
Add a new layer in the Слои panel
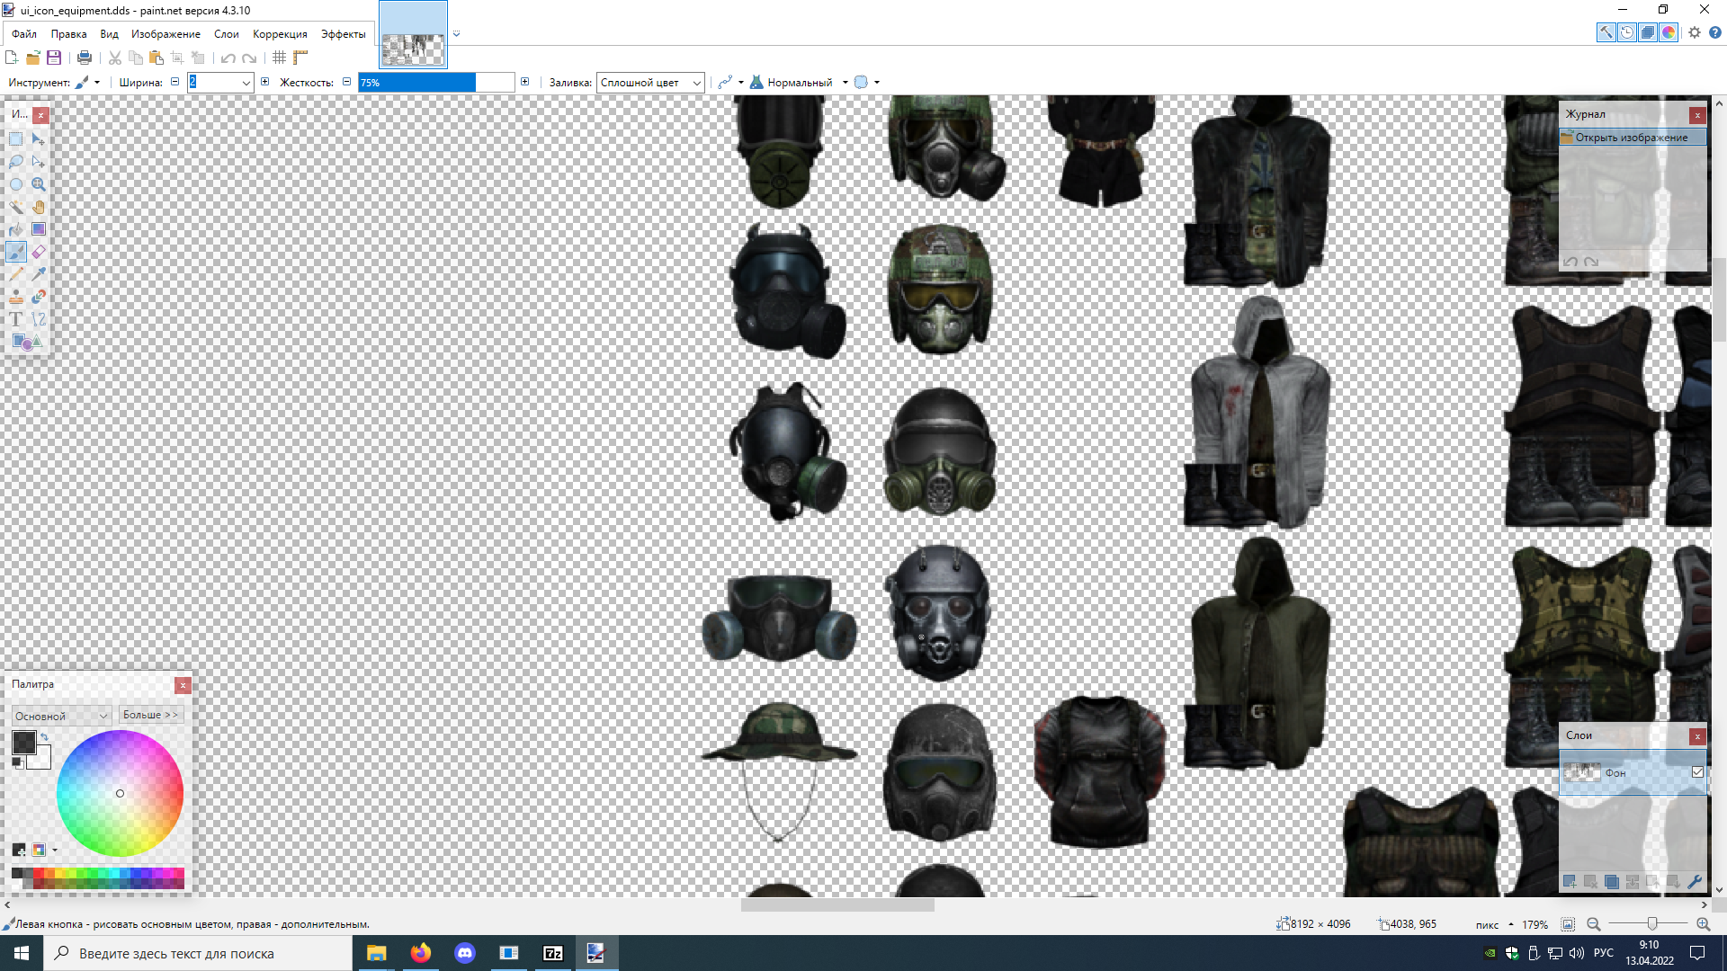(1570, 882)
